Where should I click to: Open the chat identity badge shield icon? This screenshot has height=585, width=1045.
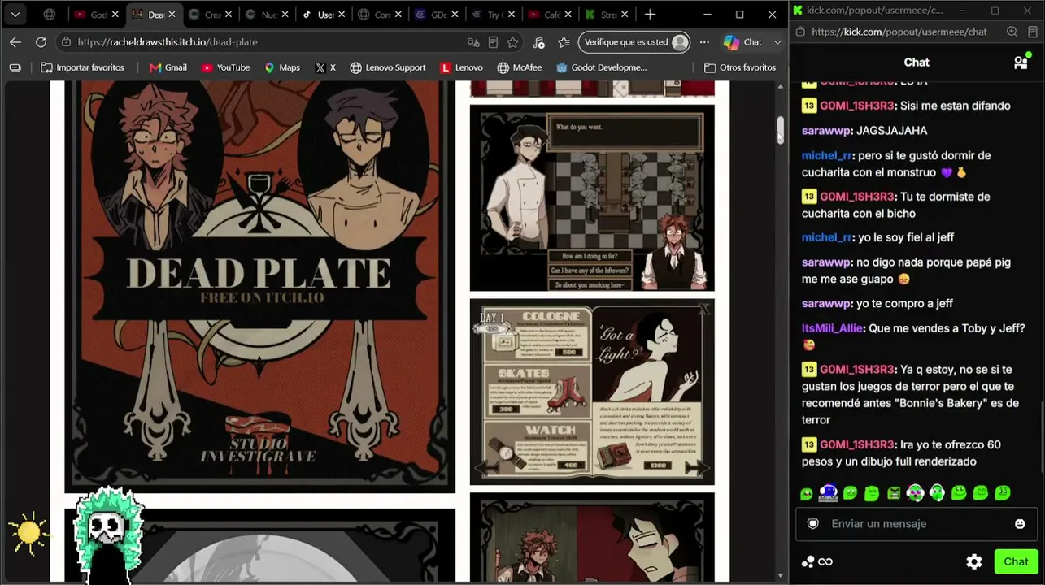[x=812, y=524]
